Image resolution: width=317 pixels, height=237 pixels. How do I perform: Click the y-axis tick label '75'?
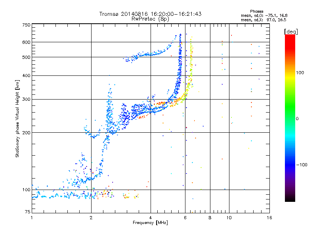point(28,212)
